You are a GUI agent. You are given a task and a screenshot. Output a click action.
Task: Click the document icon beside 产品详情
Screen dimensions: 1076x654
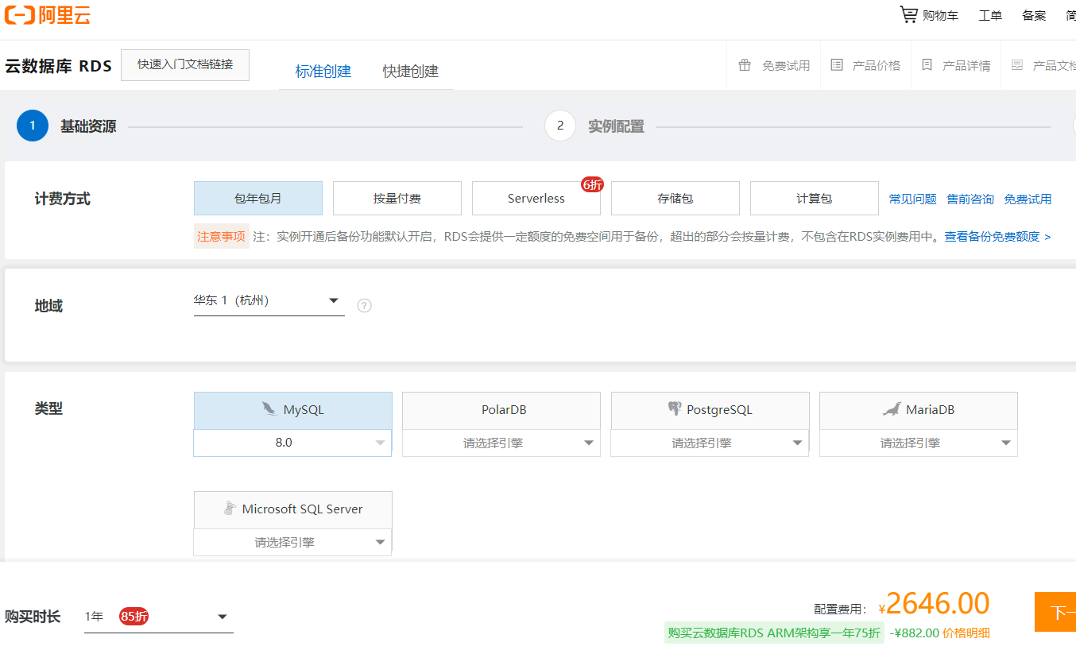point(927,65)
